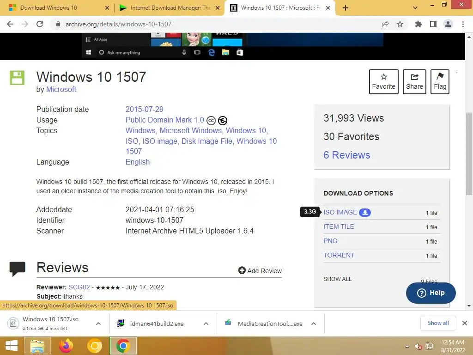This screenshot has width=473, height=355.
Task: Open the Windows 10 1507.iso download item
Action: coord(50,323)
